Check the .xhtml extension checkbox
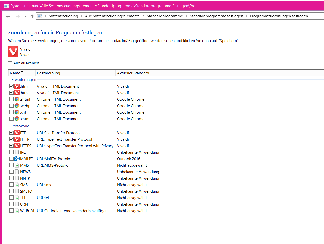Viewport: 324px width, 244px height. coord(11,119)
